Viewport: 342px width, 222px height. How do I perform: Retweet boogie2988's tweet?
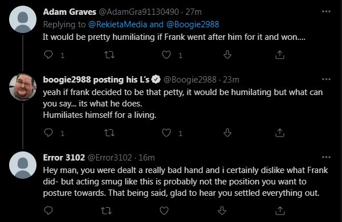pos(109,133)
